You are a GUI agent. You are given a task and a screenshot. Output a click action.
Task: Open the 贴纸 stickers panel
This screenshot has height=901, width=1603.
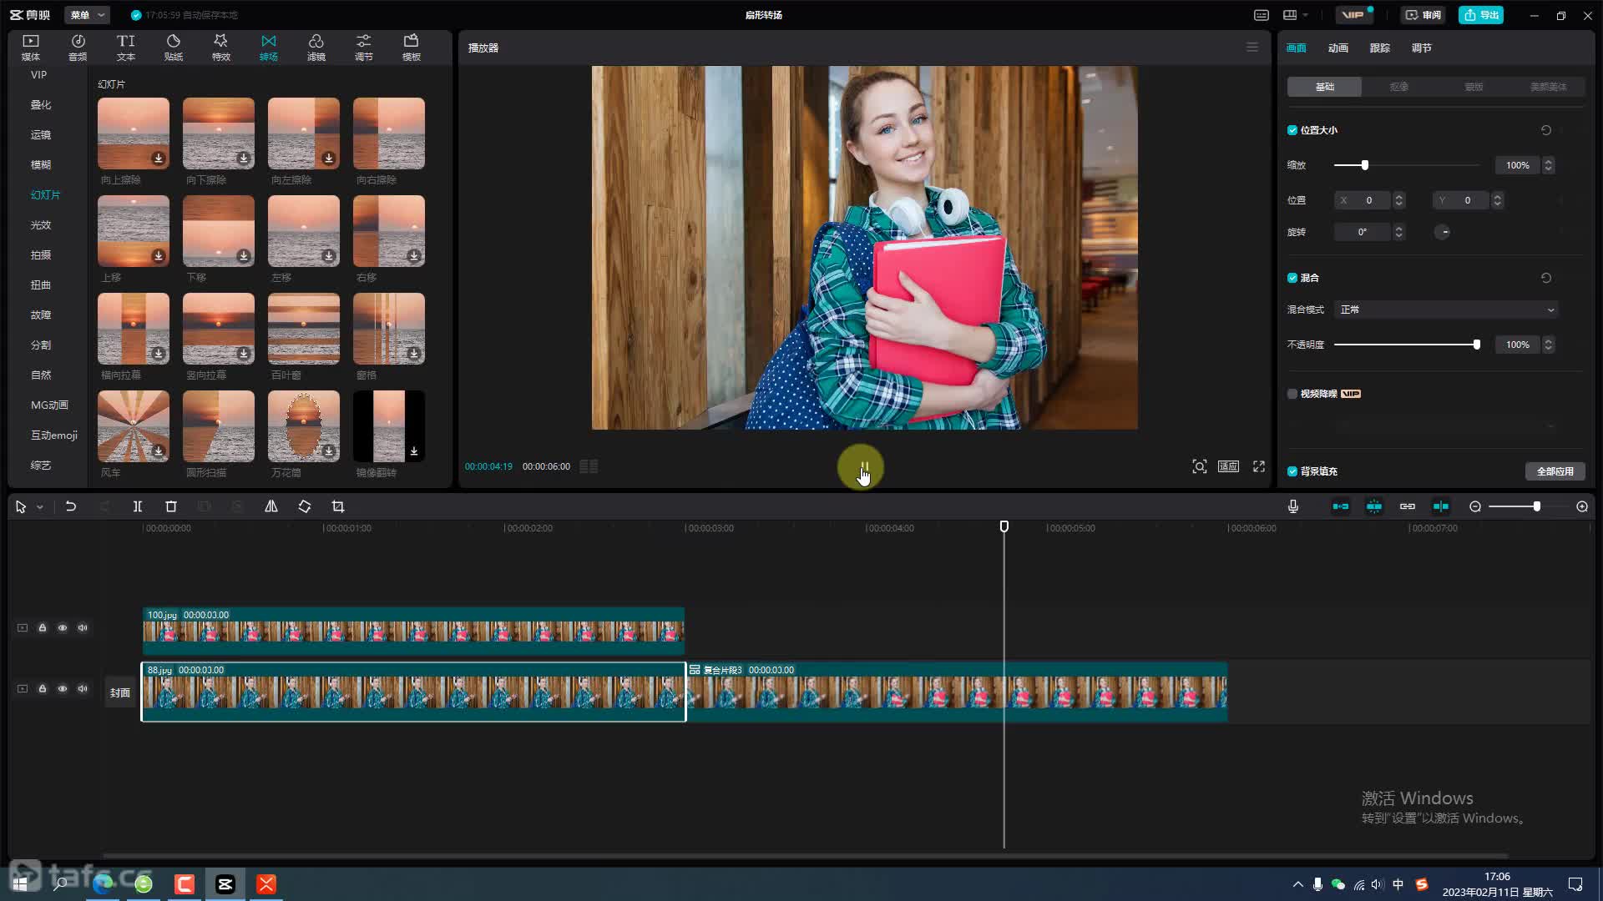174,48
